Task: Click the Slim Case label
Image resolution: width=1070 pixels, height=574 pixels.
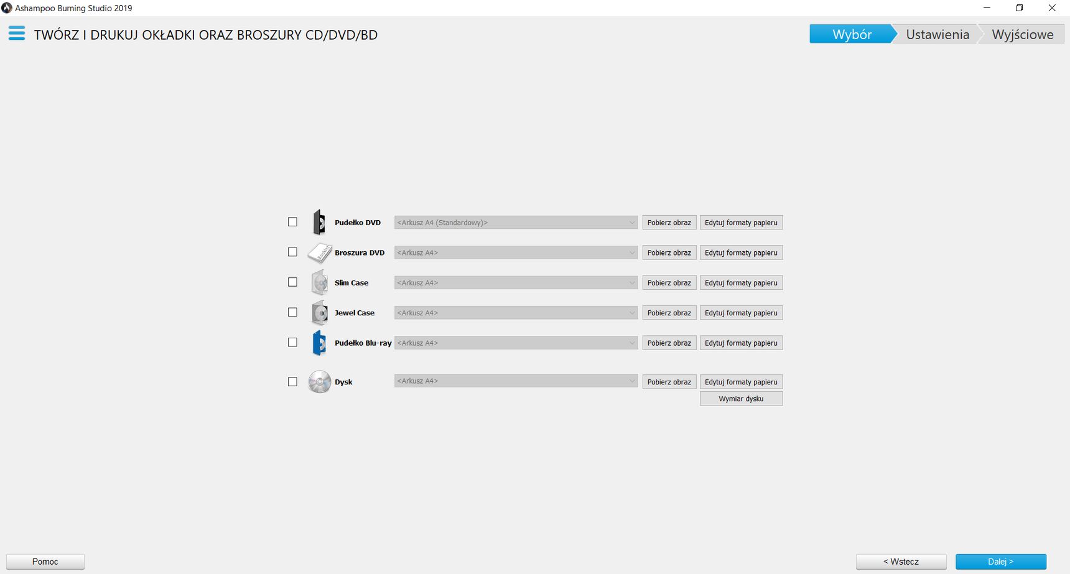Action: tap(351, 283)
